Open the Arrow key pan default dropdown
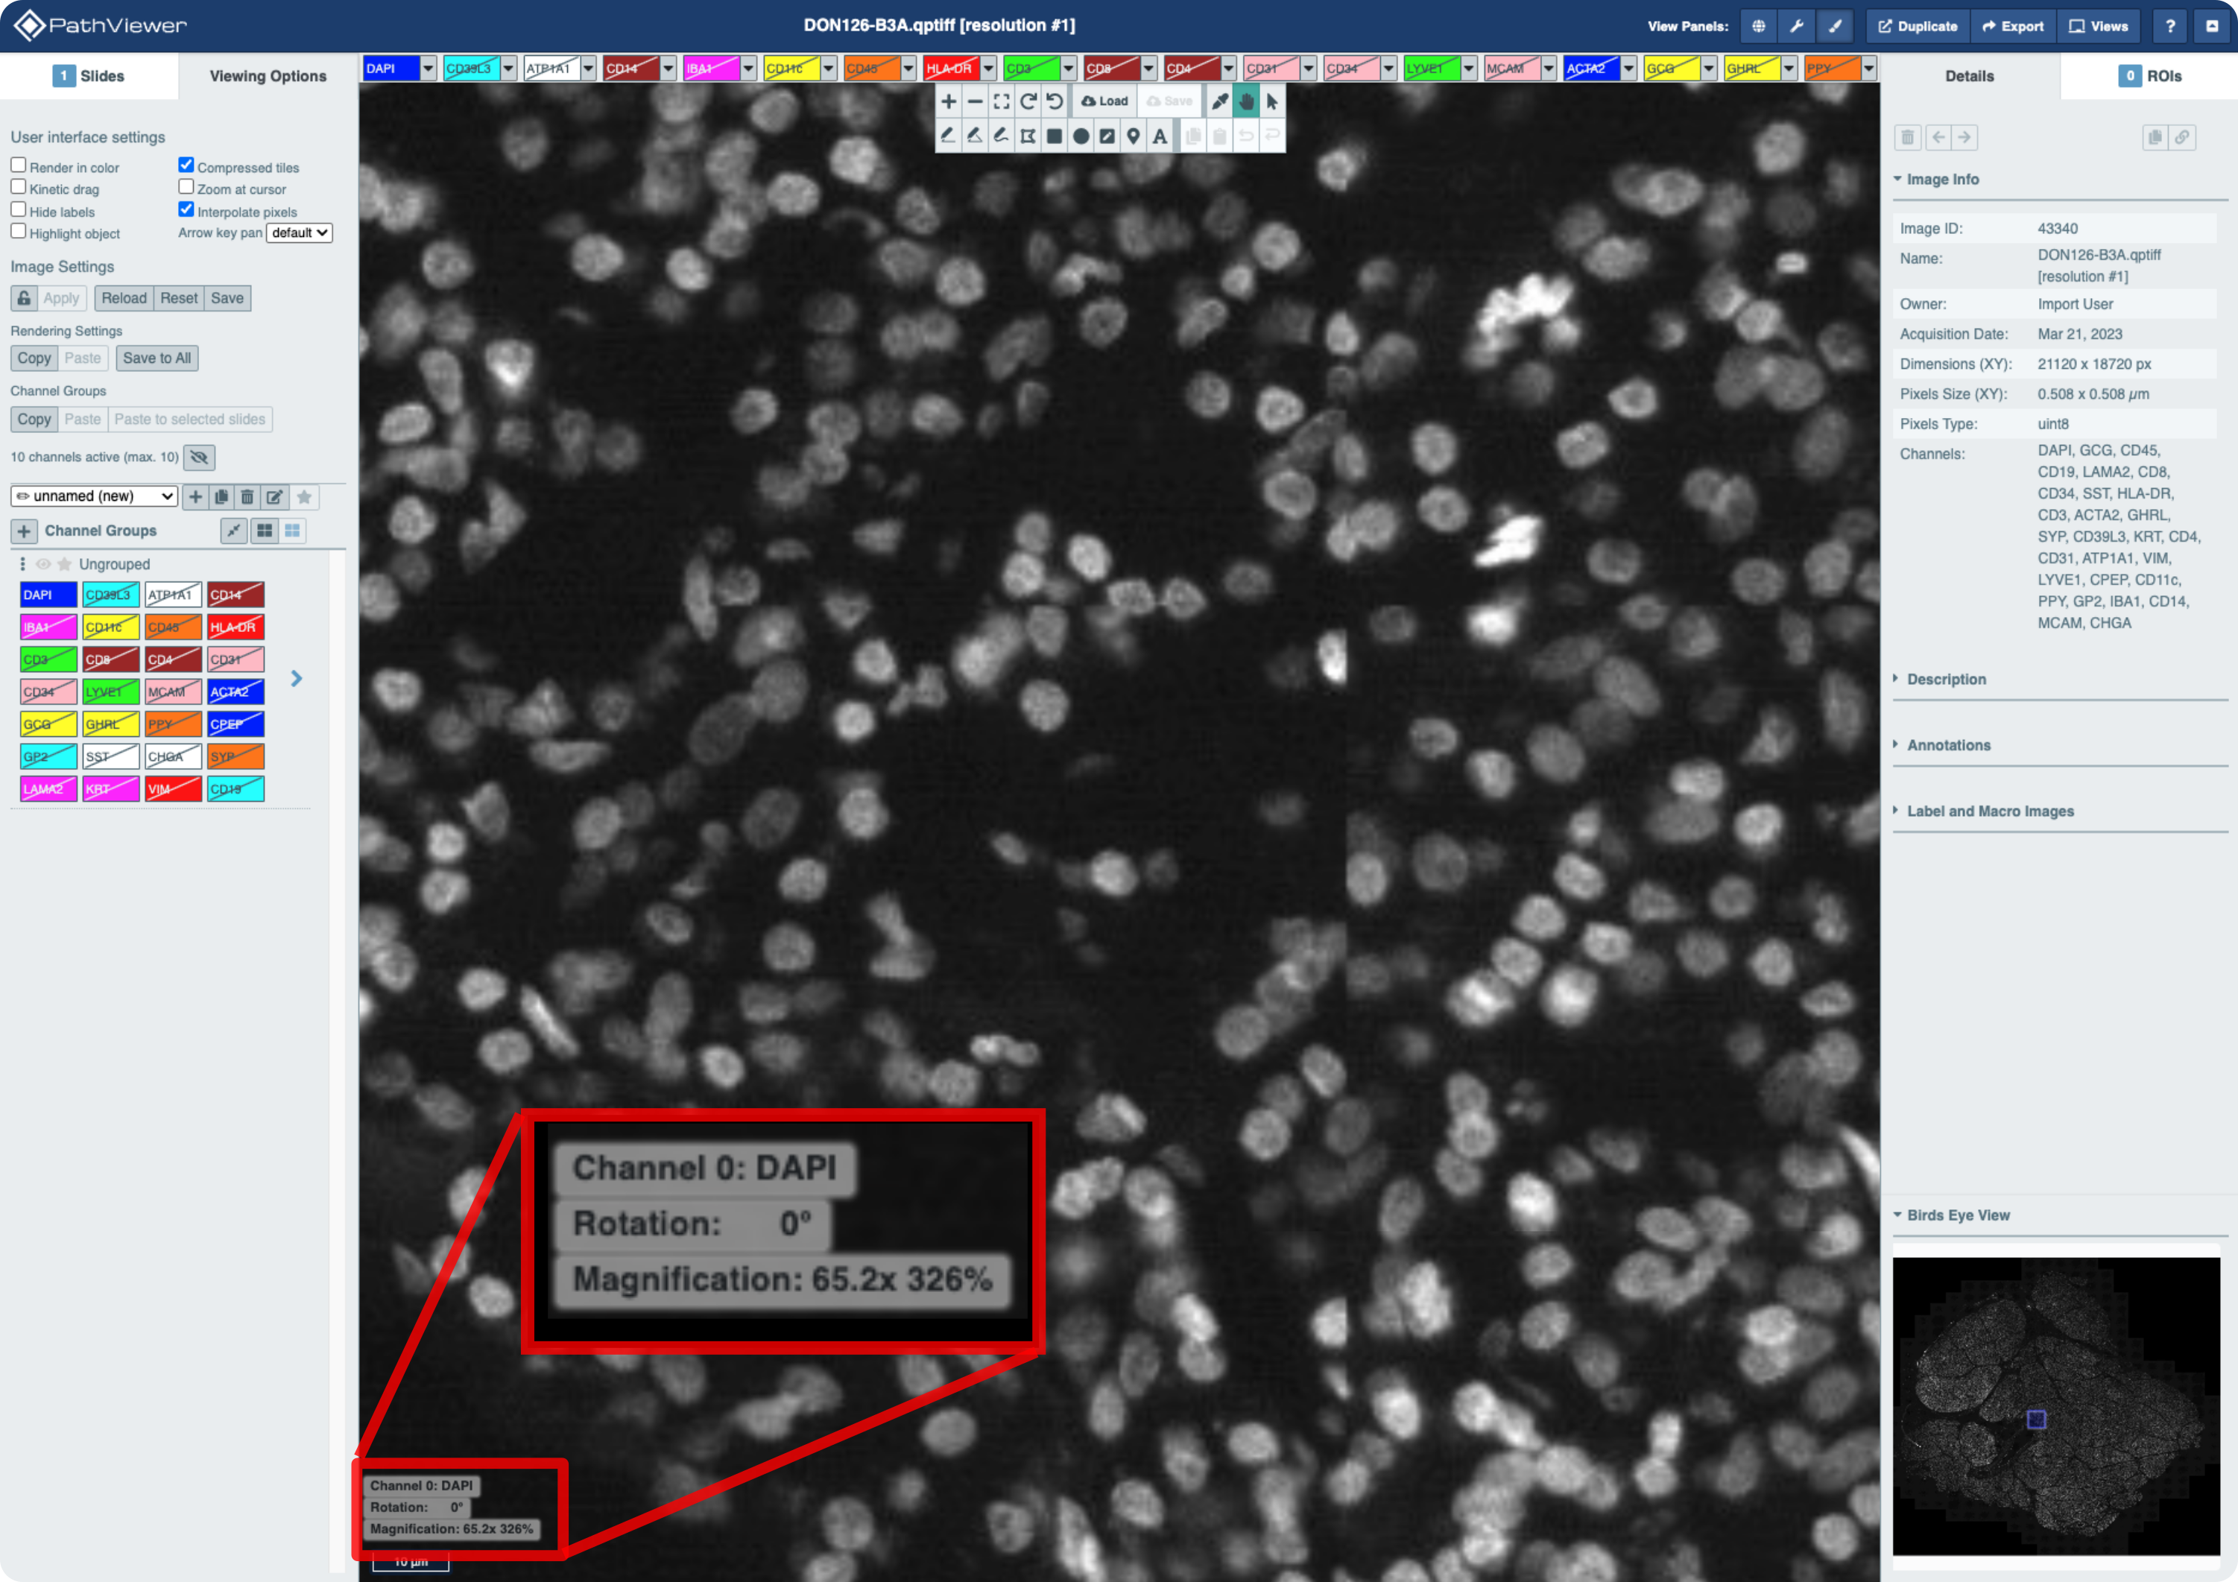This screenshot has height=1582, width=2238. (x=300, y=233)
